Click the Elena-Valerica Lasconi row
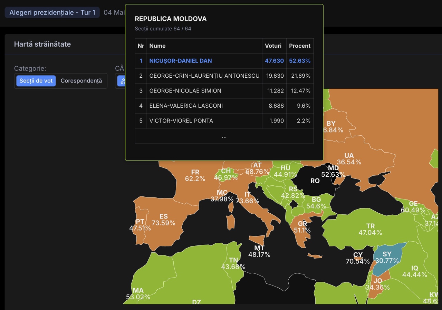The image size is (442, 310). pos(224,106)
